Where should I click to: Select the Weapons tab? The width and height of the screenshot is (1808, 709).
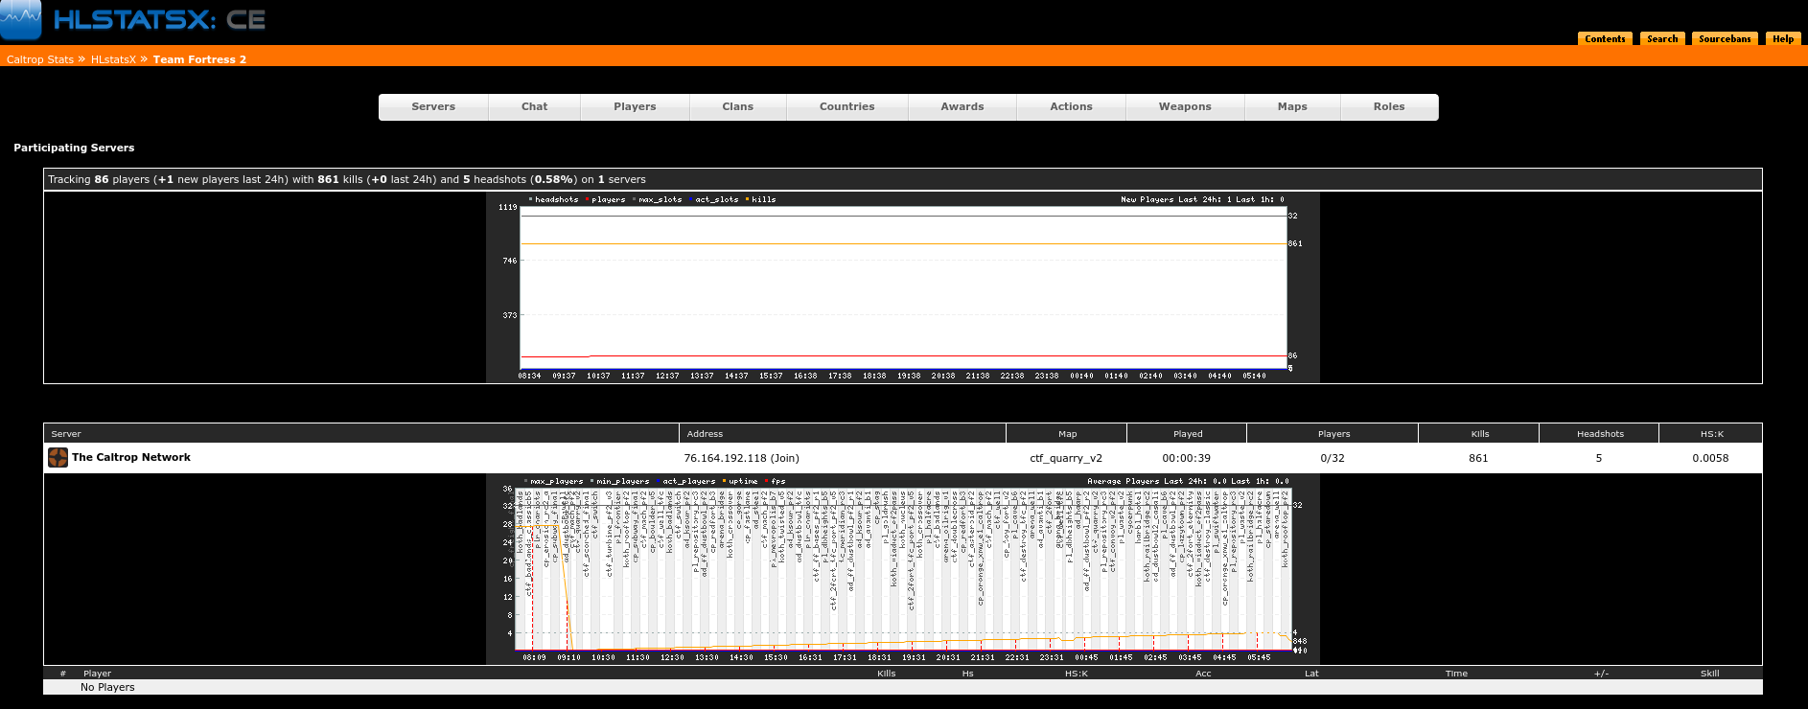pos(1185,107)
